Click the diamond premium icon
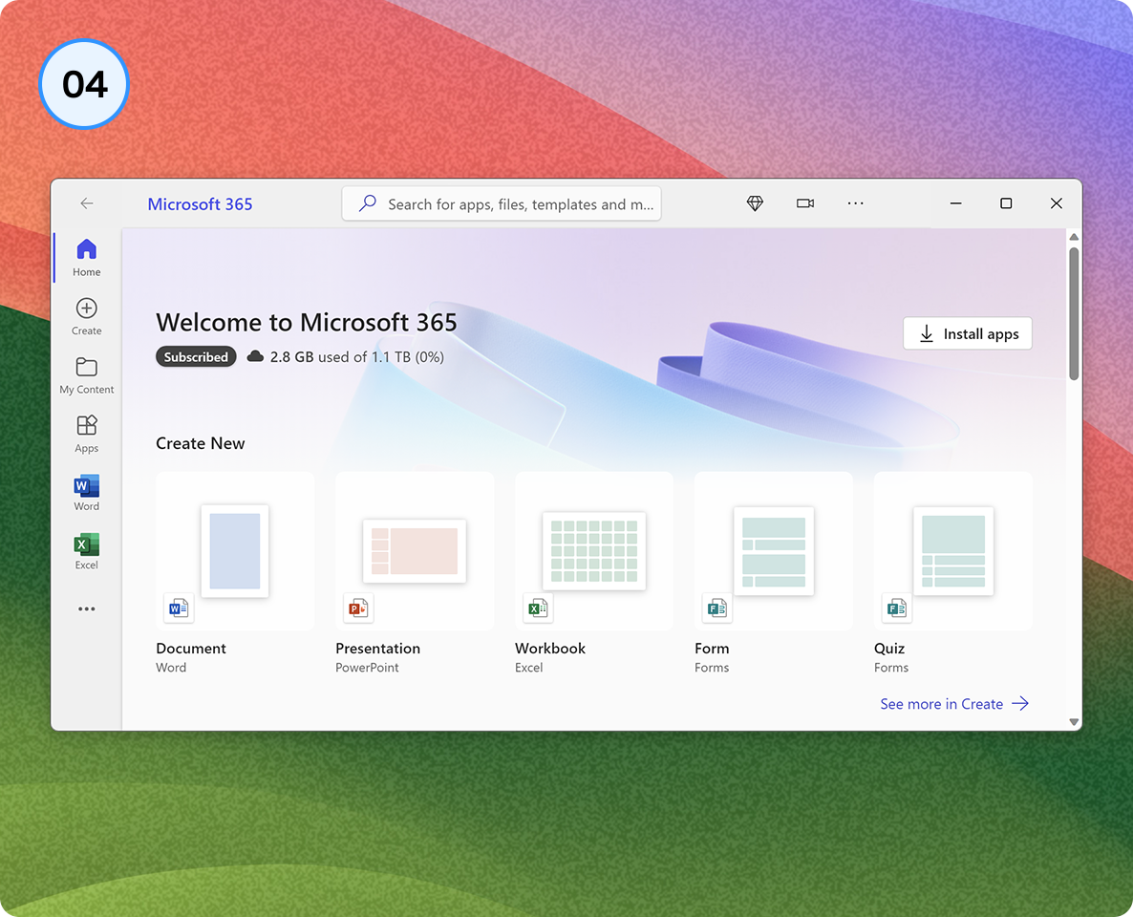Screen dimensions: 1133x917 [755, 203]
